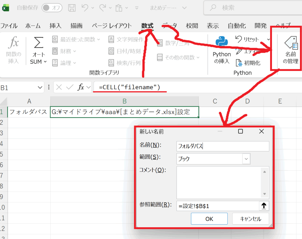The width and height of the screenshot is (302, 239).
Task: Click the collapse dialog arrow beside 参照範囲
Action: coord(264,206)
